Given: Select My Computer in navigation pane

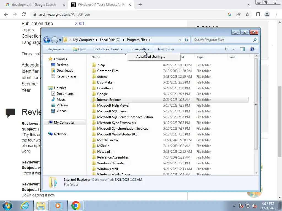Looking at the screenshot, I should (x=64, y=123).
